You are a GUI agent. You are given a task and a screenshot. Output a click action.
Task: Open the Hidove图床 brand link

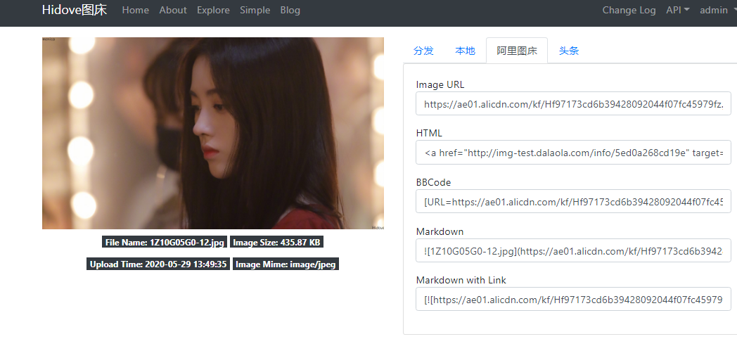click(75, 10)
